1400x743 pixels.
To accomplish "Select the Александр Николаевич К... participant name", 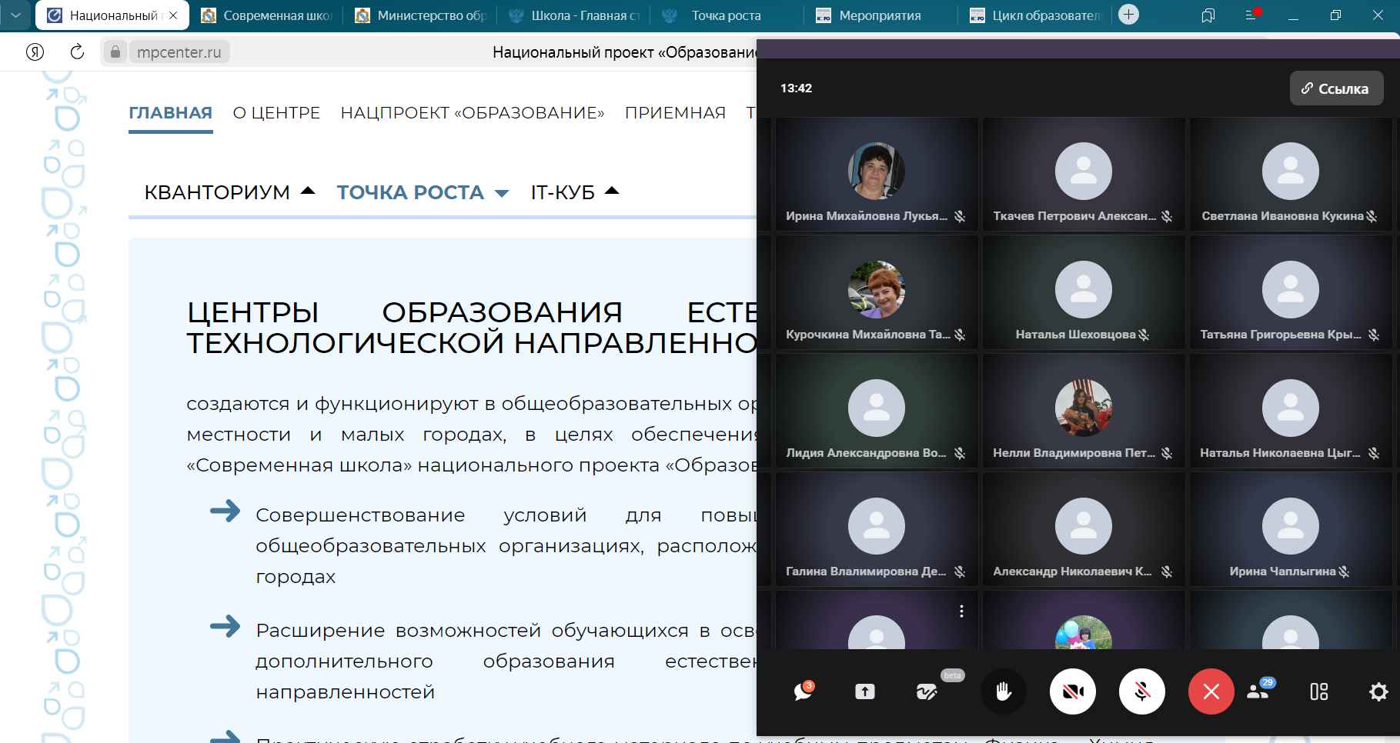I will click(1072, 571).
